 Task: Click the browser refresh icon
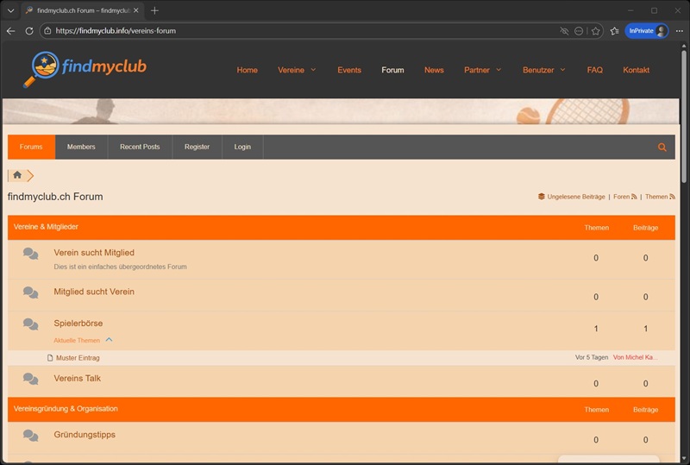coord(29,30)
